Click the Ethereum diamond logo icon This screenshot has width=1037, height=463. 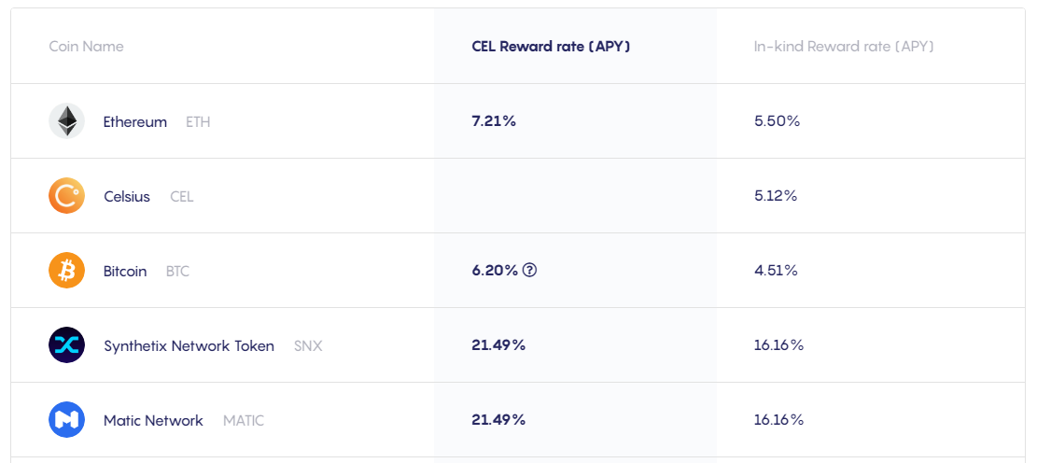pos(67,121)
